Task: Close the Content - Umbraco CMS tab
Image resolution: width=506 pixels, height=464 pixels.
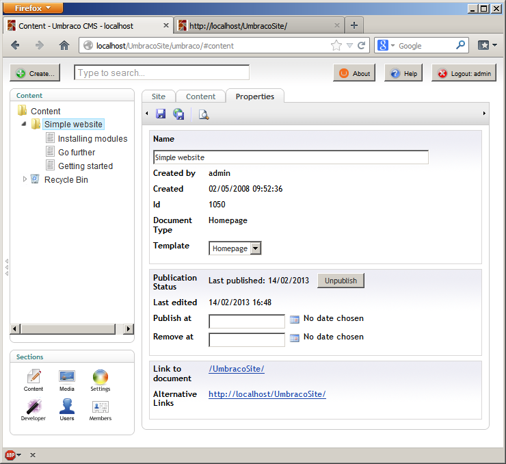Action: [x=166, y=25]
